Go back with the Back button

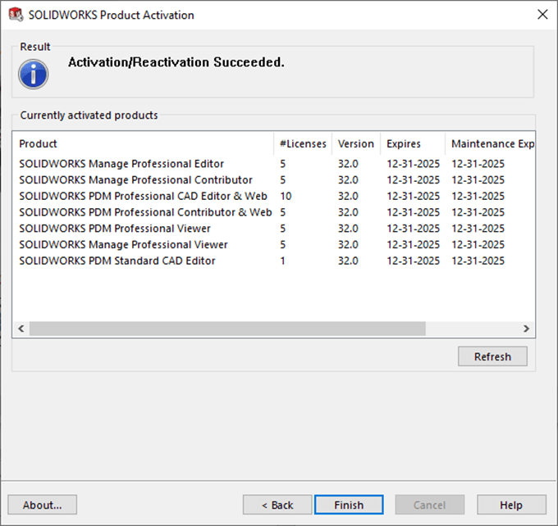tap(277, 505)
